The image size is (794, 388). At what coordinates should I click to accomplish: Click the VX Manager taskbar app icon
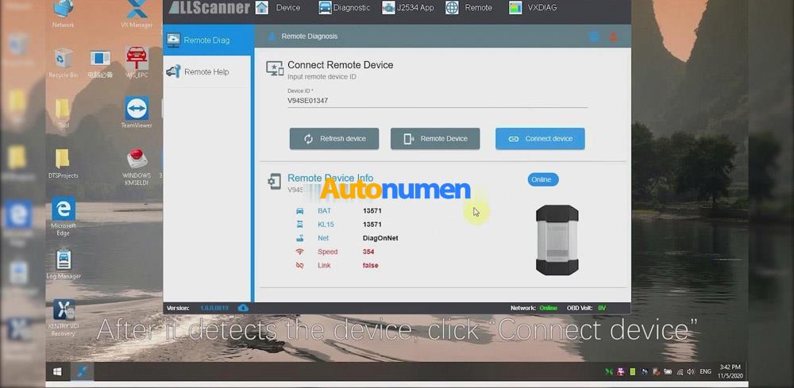tap(82, 372)
